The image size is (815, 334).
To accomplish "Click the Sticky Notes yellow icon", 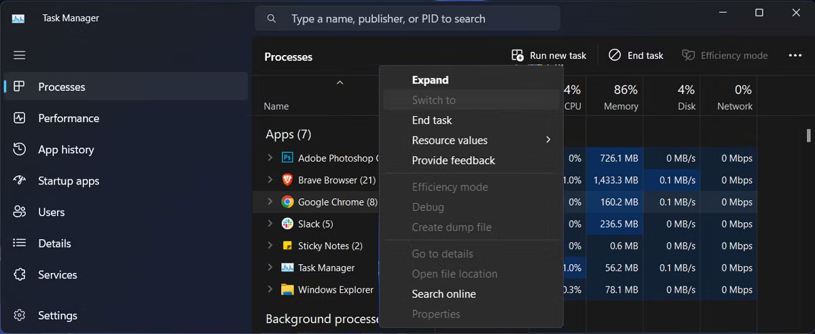I will 287,246.
